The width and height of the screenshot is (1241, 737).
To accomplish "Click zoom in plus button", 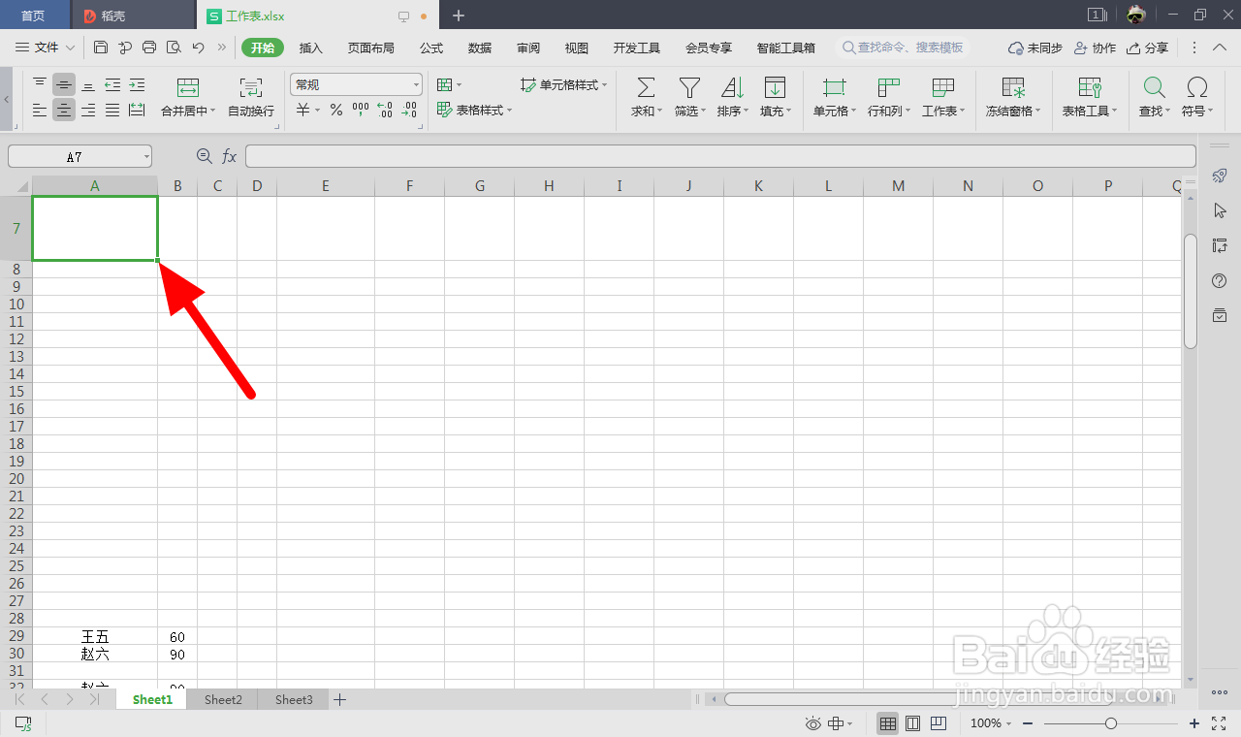I will click(x=1194, y=723).
